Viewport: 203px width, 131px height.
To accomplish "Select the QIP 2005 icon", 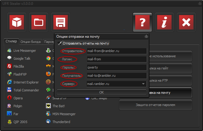I will 9,122.
